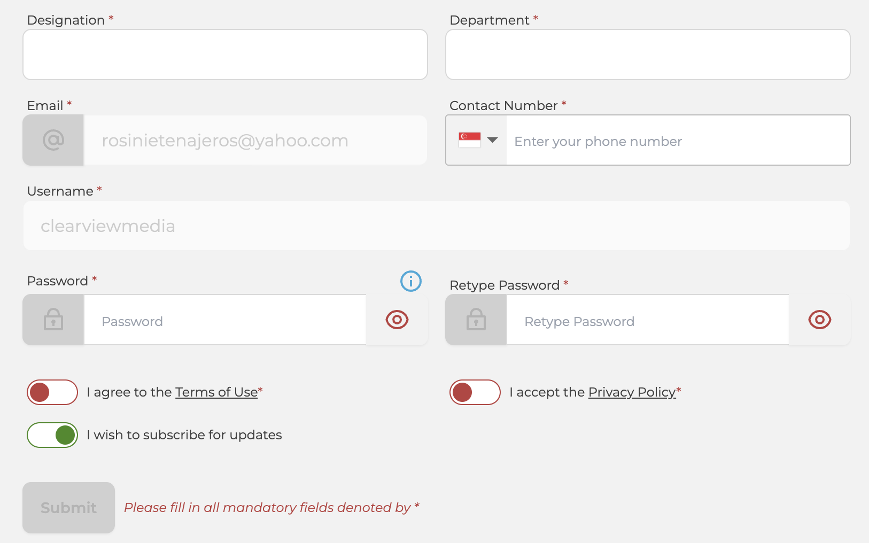The width and height of the screenshot is (869, 543).
Task: Open the Privacy Policy link
Action: (x=632, y=392)
